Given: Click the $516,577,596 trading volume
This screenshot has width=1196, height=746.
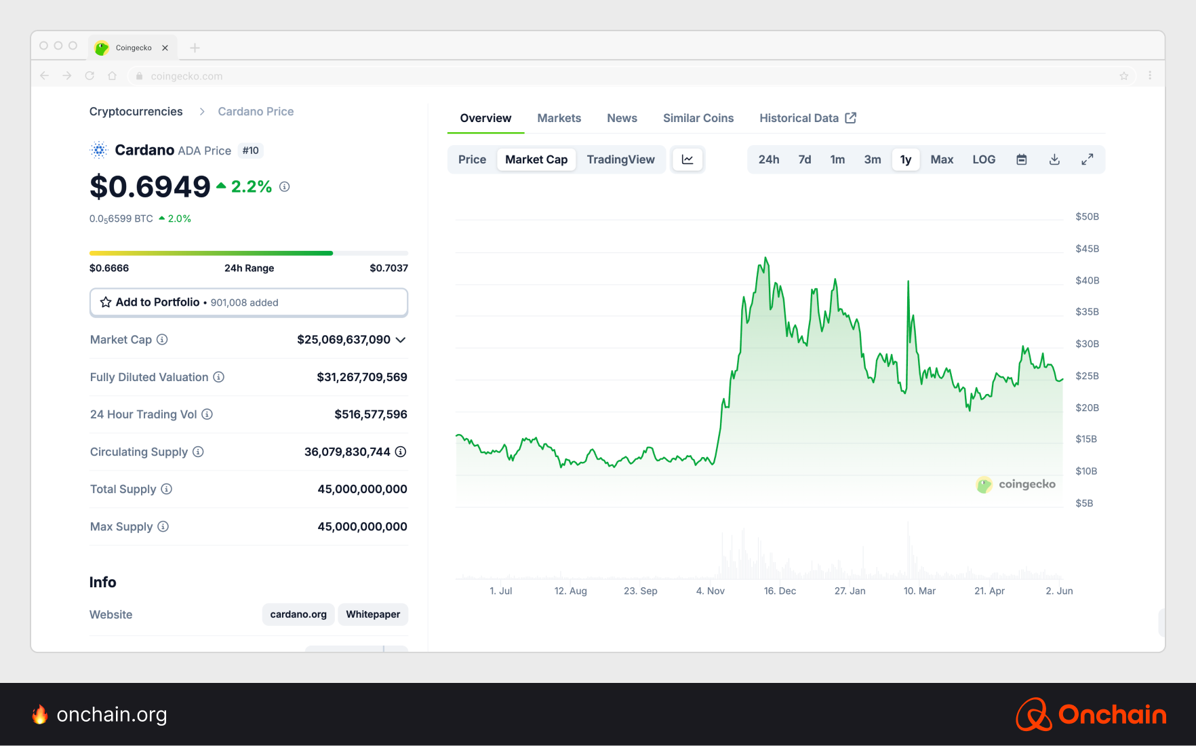Looking at the screenshot, I should pyautogui.click(x=371, y=414).
